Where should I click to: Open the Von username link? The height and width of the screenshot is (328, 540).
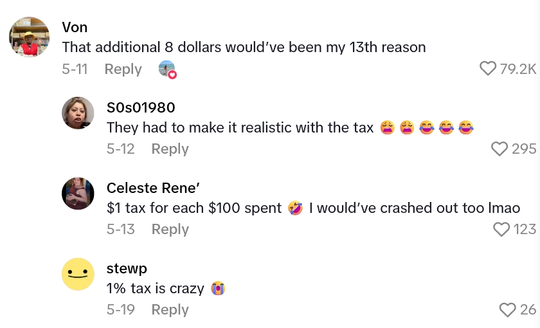pos(75,27)
